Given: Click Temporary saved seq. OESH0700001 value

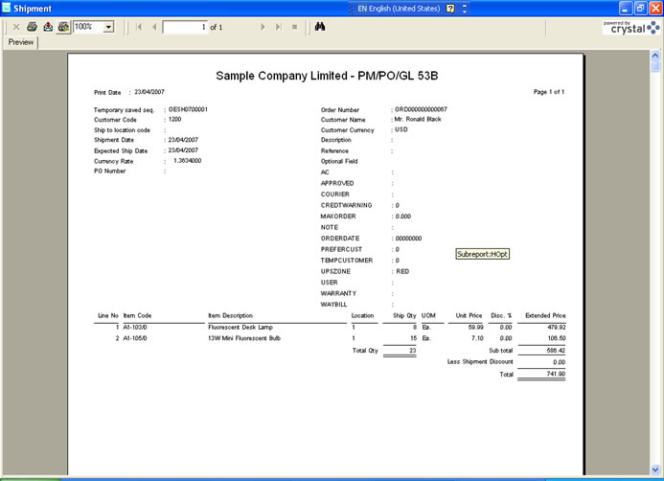Looking at the screenshot, I should click(x=188, y=109).
